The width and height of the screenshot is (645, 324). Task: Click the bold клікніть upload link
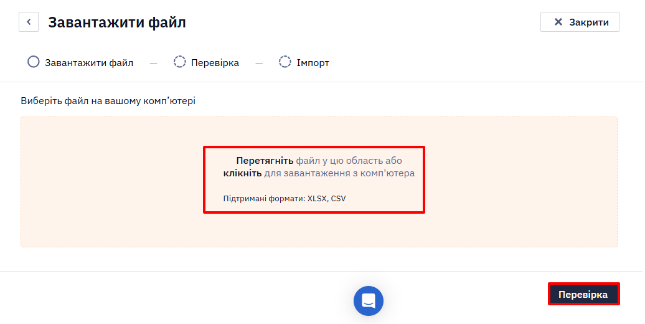[x=242, y=173]
